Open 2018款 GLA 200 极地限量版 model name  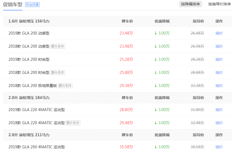pos(33,86)
